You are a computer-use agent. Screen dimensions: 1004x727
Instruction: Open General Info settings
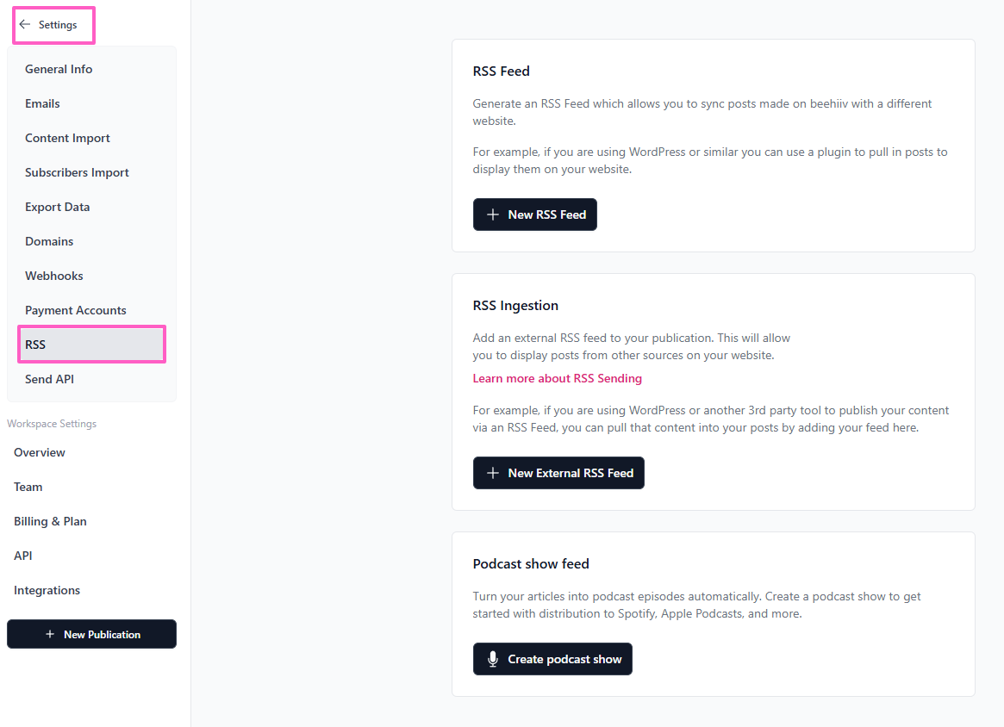click(59, 69)
